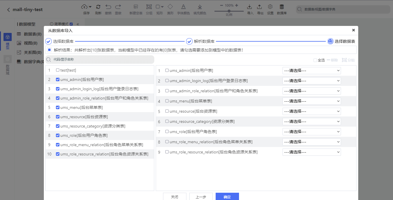This screenshot has width=393, height=200.
Task: Uncheck ums_role_resource_relation in left list
Action: coord(58,154)
